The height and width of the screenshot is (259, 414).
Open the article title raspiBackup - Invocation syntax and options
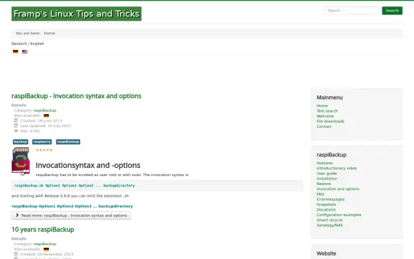77,96
